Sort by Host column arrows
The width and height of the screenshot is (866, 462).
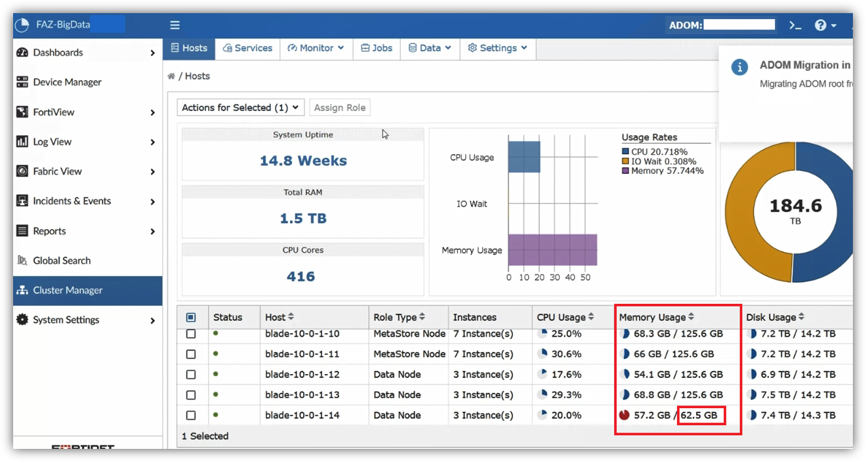(291, 317)
